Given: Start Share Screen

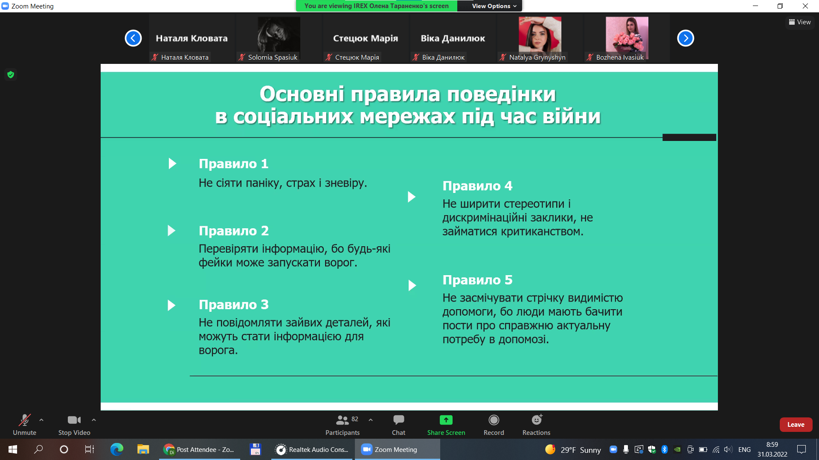Looking at the screenshot, I should click(446, 425).
